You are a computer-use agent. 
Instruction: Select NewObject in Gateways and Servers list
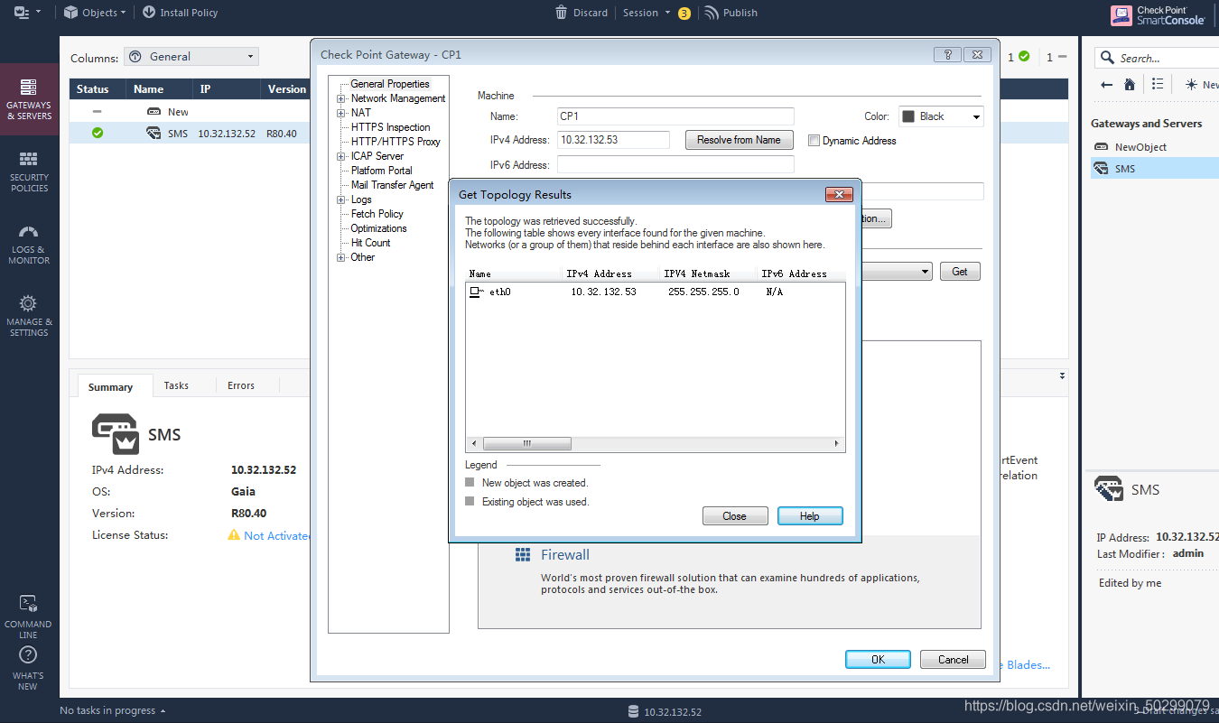pos(1155,147)
